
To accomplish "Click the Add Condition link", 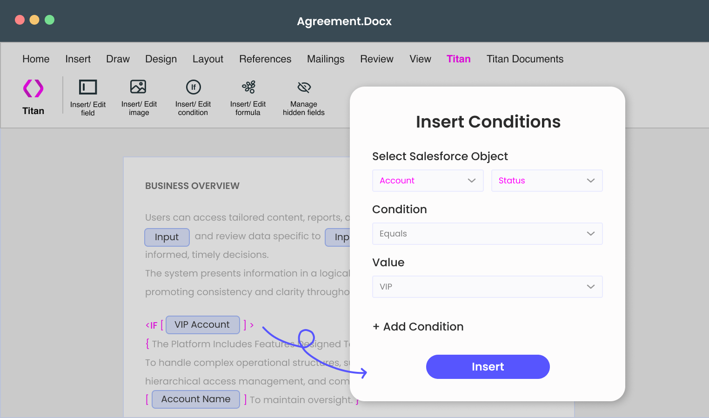I will coord(418,327).
